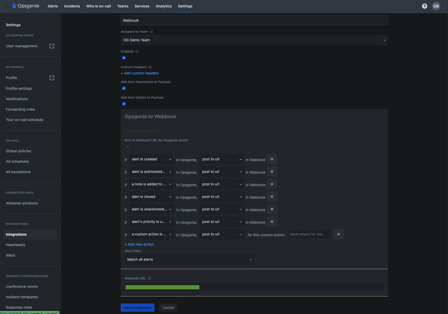
Task: Remove the 'alert's priority is updated' action row
Action: click(272, 222)
